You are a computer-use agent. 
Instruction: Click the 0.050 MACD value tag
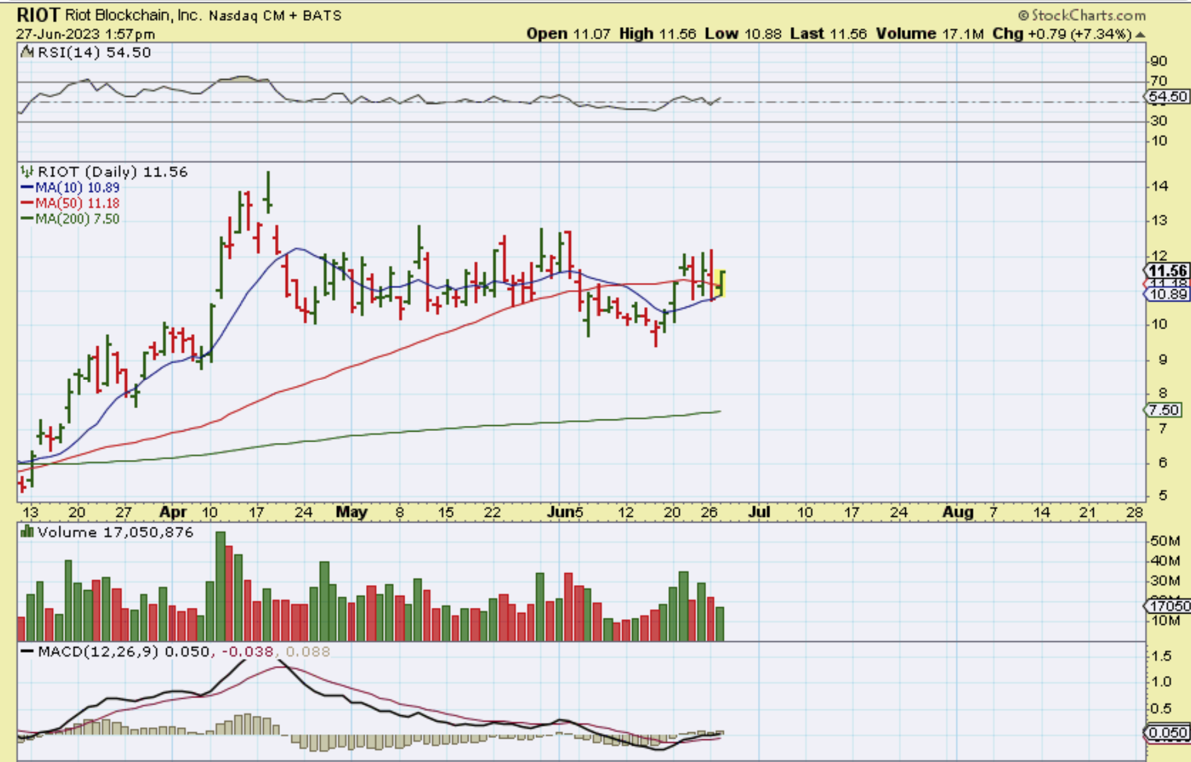(1167, 732)
